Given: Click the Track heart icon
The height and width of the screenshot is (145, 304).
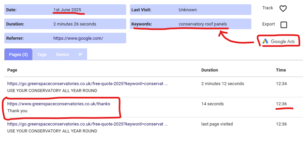Looking at the screenshot, I should 283,9.
